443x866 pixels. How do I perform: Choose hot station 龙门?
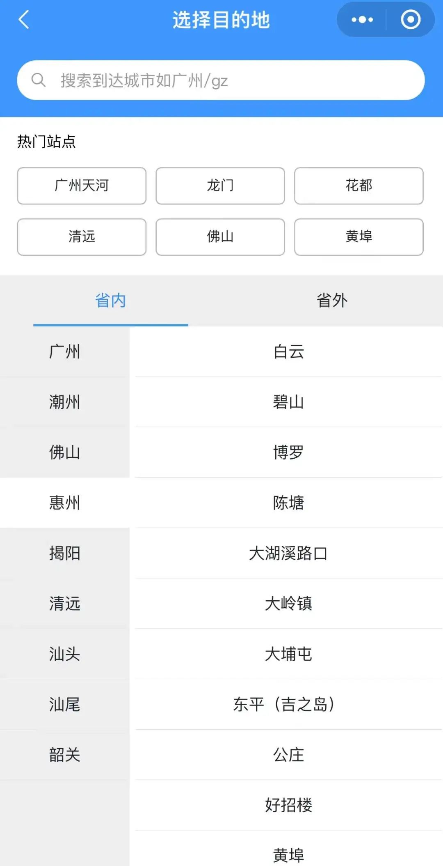pyautogui.click(x=220, y=186)
